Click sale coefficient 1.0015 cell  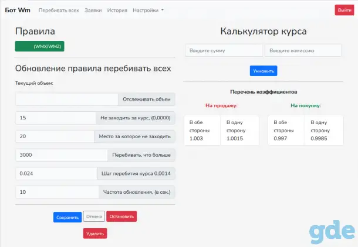click(x=239, y=131)
